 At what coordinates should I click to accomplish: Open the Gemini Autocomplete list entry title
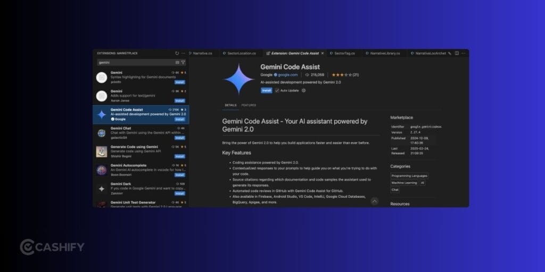pos(128,166)
